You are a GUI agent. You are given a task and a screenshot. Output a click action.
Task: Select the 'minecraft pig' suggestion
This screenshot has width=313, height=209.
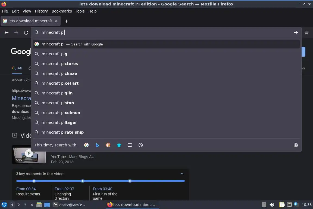click(x=166, y=54)
